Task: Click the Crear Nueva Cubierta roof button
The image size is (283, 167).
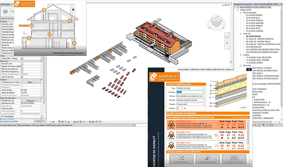Action: 234,159
